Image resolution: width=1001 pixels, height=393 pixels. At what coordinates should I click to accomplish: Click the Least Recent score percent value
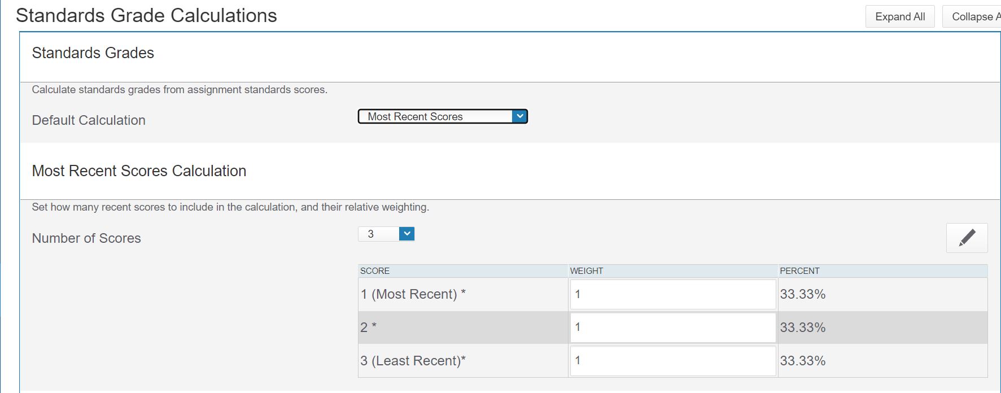click(x=802, y=361)
